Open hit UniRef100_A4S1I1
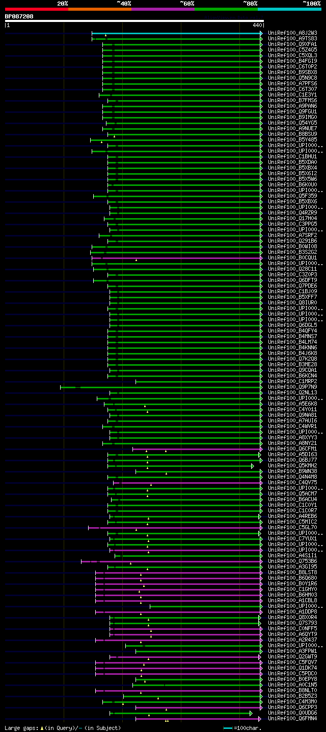 [x=292, y=556]
